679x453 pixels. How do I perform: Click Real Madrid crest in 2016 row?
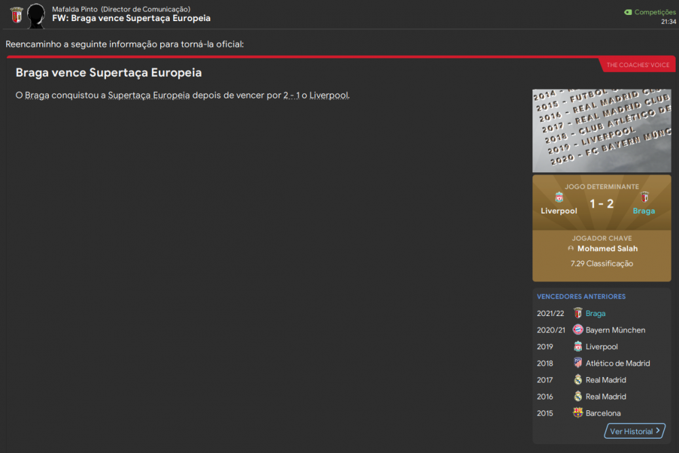point(578,396)
